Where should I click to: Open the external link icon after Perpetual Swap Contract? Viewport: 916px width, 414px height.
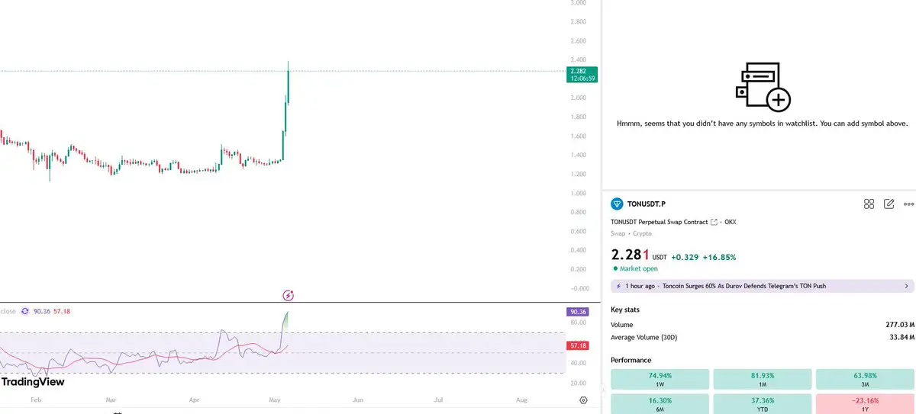click(714, 222)
